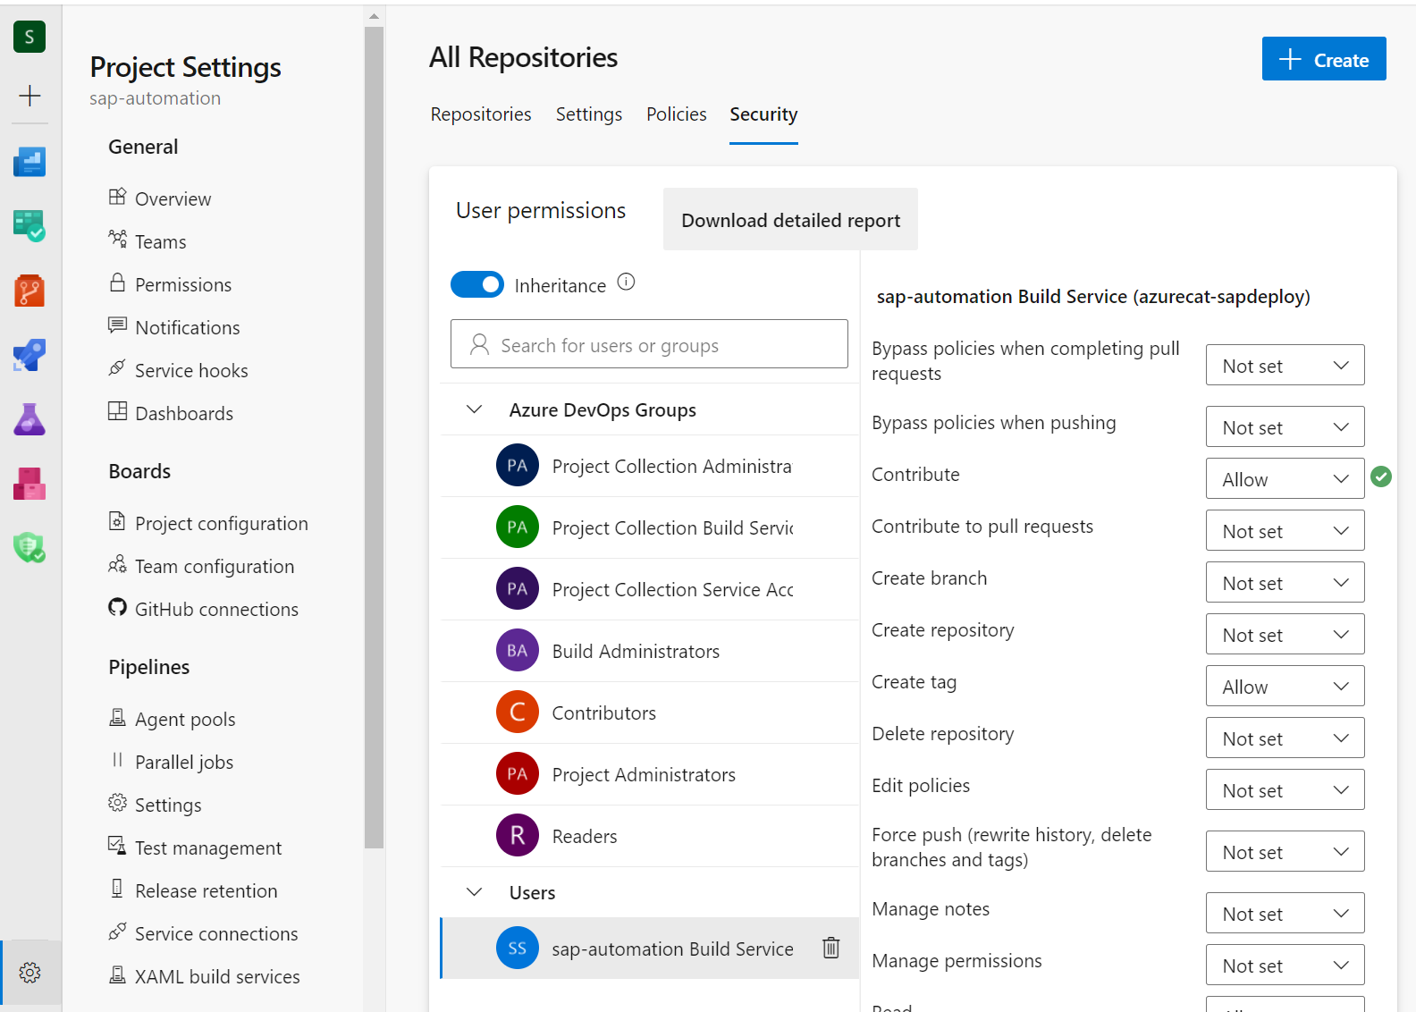Open Test Plans flask icon
The image size is (1416, 1012).
29,419
